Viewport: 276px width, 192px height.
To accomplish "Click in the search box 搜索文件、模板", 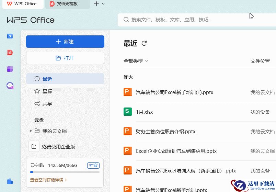I will pyautogui.click(x=197, y=20).
